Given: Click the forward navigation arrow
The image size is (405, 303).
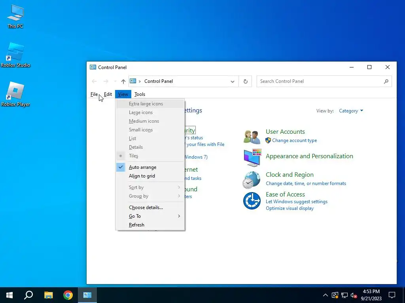Looking at the screenshot, I should click(x=106, y=81).
